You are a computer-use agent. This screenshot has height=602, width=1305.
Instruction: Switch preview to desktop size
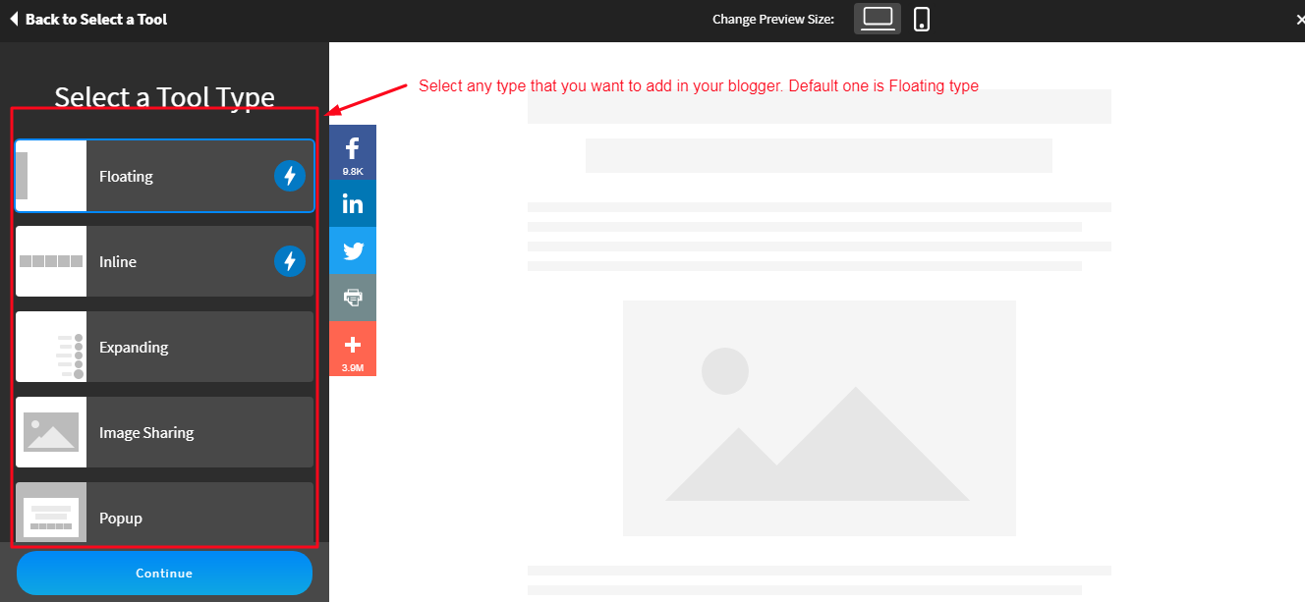point(878,19)
